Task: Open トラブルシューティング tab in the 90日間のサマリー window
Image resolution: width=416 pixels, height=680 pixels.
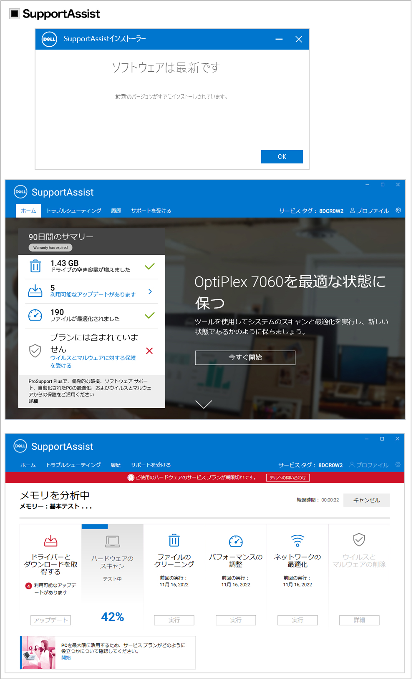Action: [74, 211]
